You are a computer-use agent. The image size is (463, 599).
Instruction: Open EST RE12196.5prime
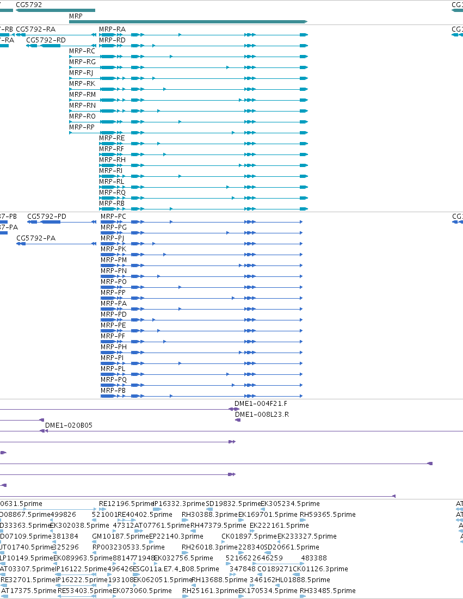pyautogui.click(x=126, y=503)
